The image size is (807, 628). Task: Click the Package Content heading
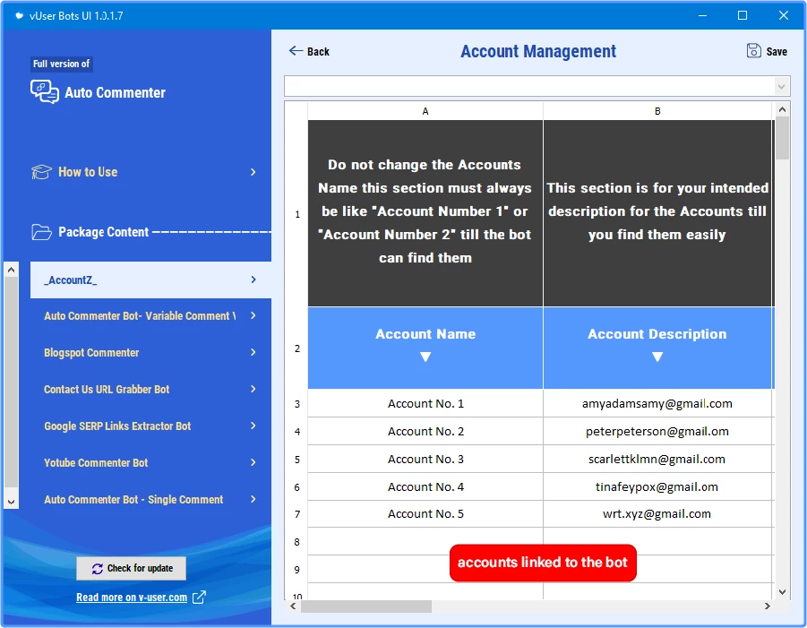pyautogui.click(x=103, y=232)
